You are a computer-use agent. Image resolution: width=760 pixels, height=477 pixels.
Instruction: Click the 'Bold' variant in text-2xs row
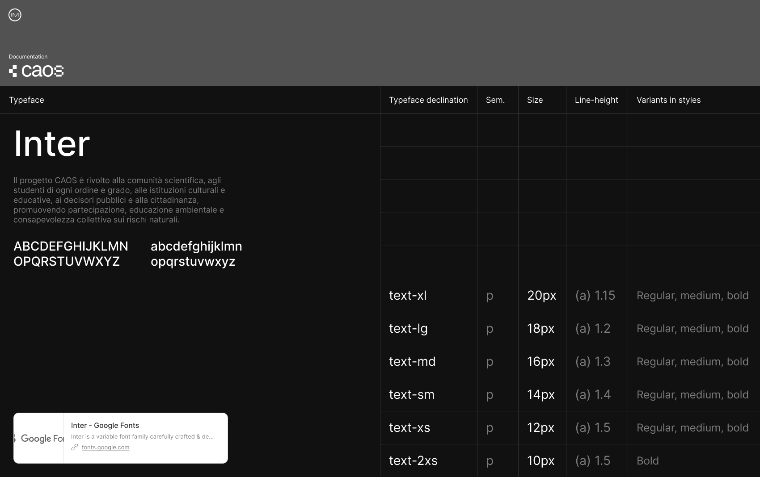[648, 461]
